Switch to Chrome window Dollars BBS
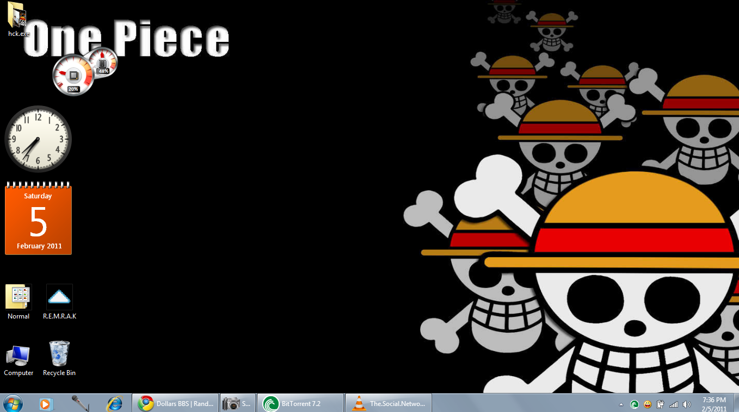 pos(175,403)
